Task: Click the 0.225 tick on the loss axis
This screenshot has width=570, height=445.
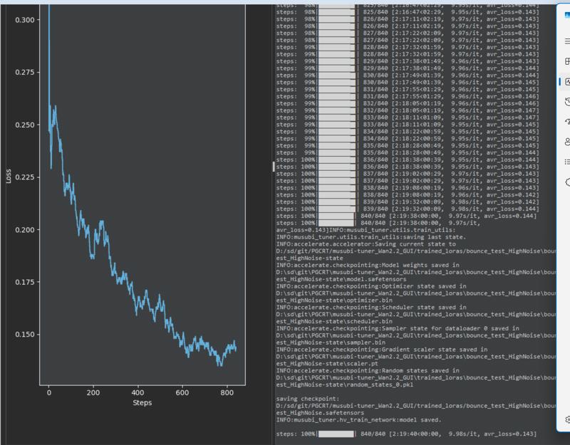Action: point(25,177)
